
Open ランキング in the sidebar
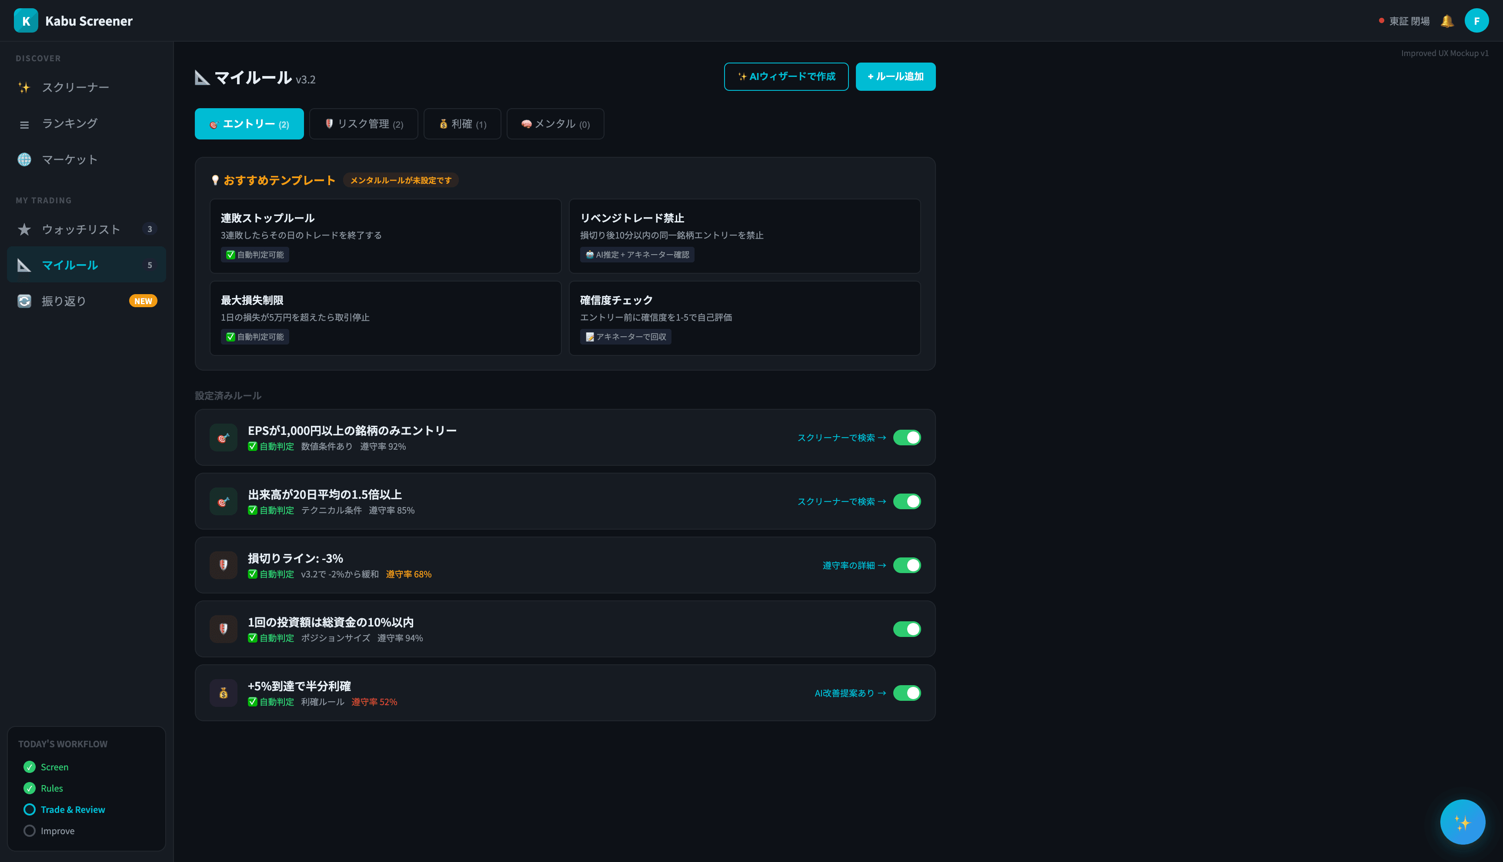pos(69,123)
